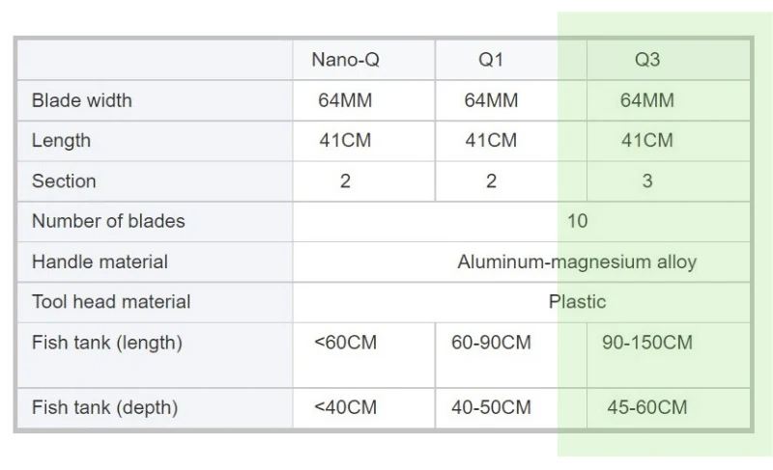
Task: Click the 40-50CM Q1 depth cell
Action: [x=491, y=407]
